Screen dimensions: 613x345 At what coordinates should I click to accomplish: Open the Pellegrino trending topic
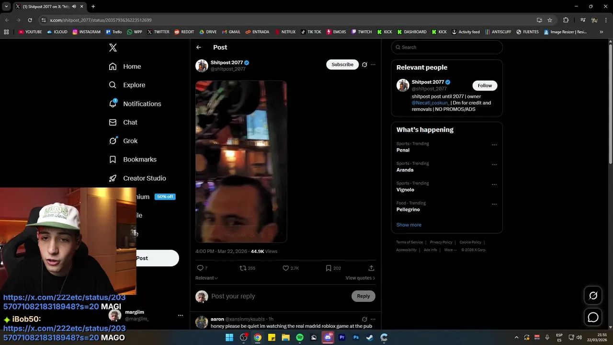pyautogui.click(x=408, y=209)
